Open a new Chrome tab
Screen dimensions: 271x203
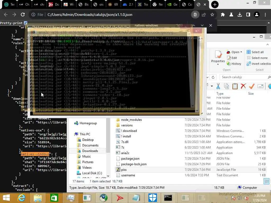215,4
